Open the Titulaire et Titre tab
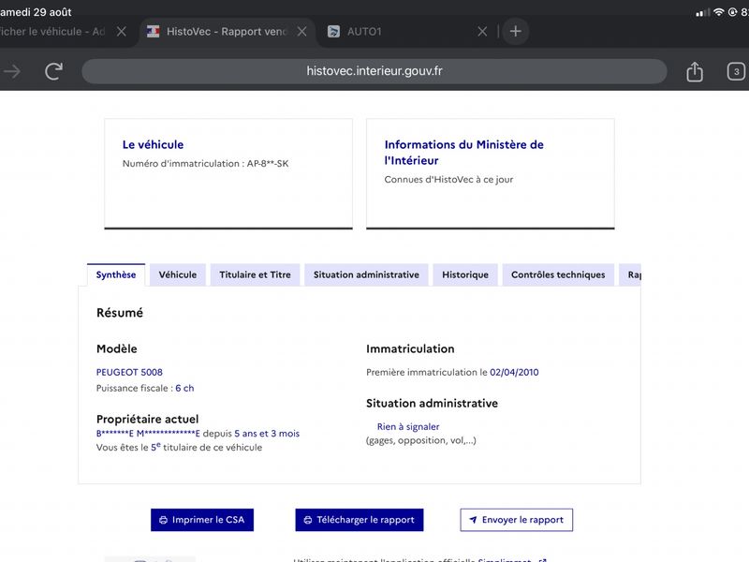The width and height of the screenshot is (749, 562). [x=255, y=274]
